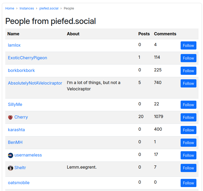Screen dimensions: 203x191
Task: Follow AbsolutelyNotAVelociraptor
Action: point(188,83)
